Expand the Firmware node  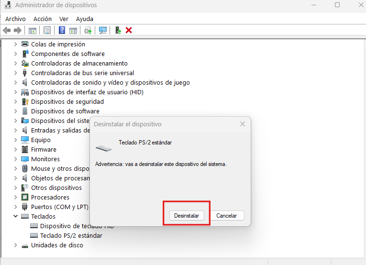point(15,149)
